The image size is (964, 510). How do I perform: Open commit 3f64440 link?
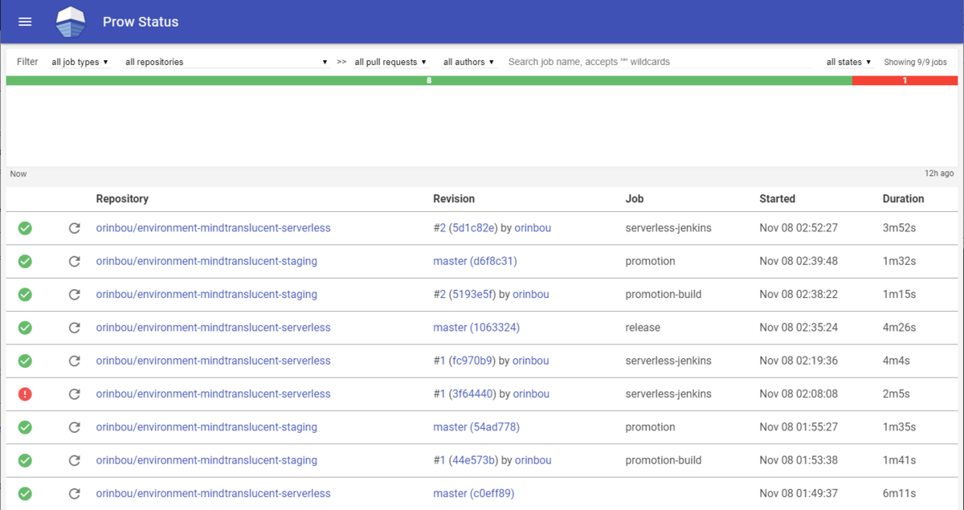click(473, 394)
